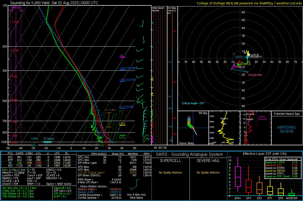The height and width of the screenshot is (201, 303).
Task: Click the SFC CAPE value 861
Action: (x=19, y=157)
